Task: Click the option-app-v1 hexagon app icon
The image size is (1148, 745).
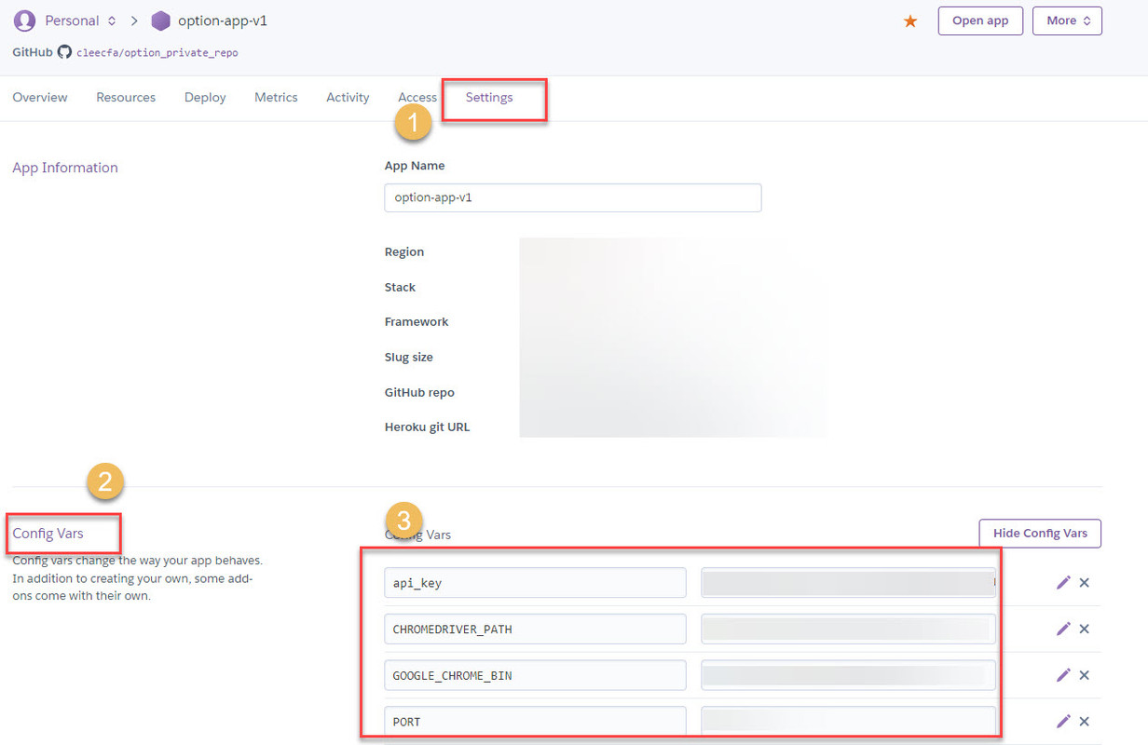Action: [x=160, y=20]
